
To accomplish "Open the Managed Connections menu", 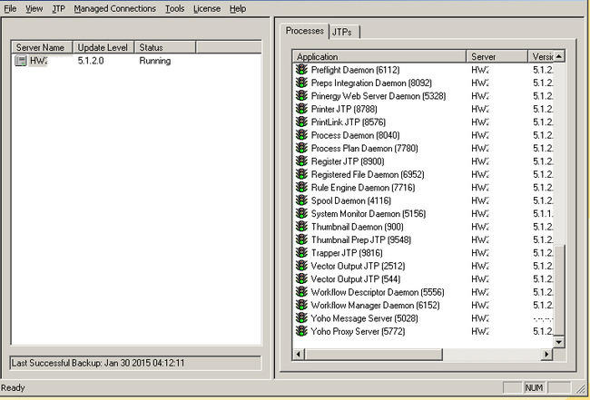I will click(x=115, y=8).
